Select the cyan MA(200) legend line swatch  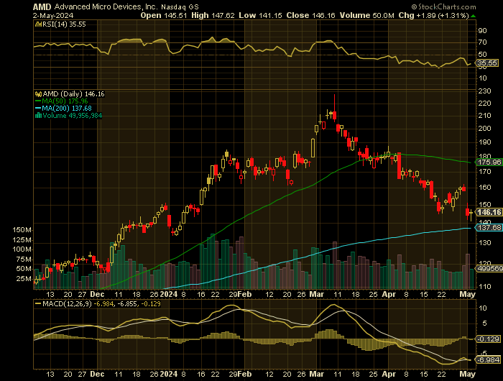tap(38, 109)
